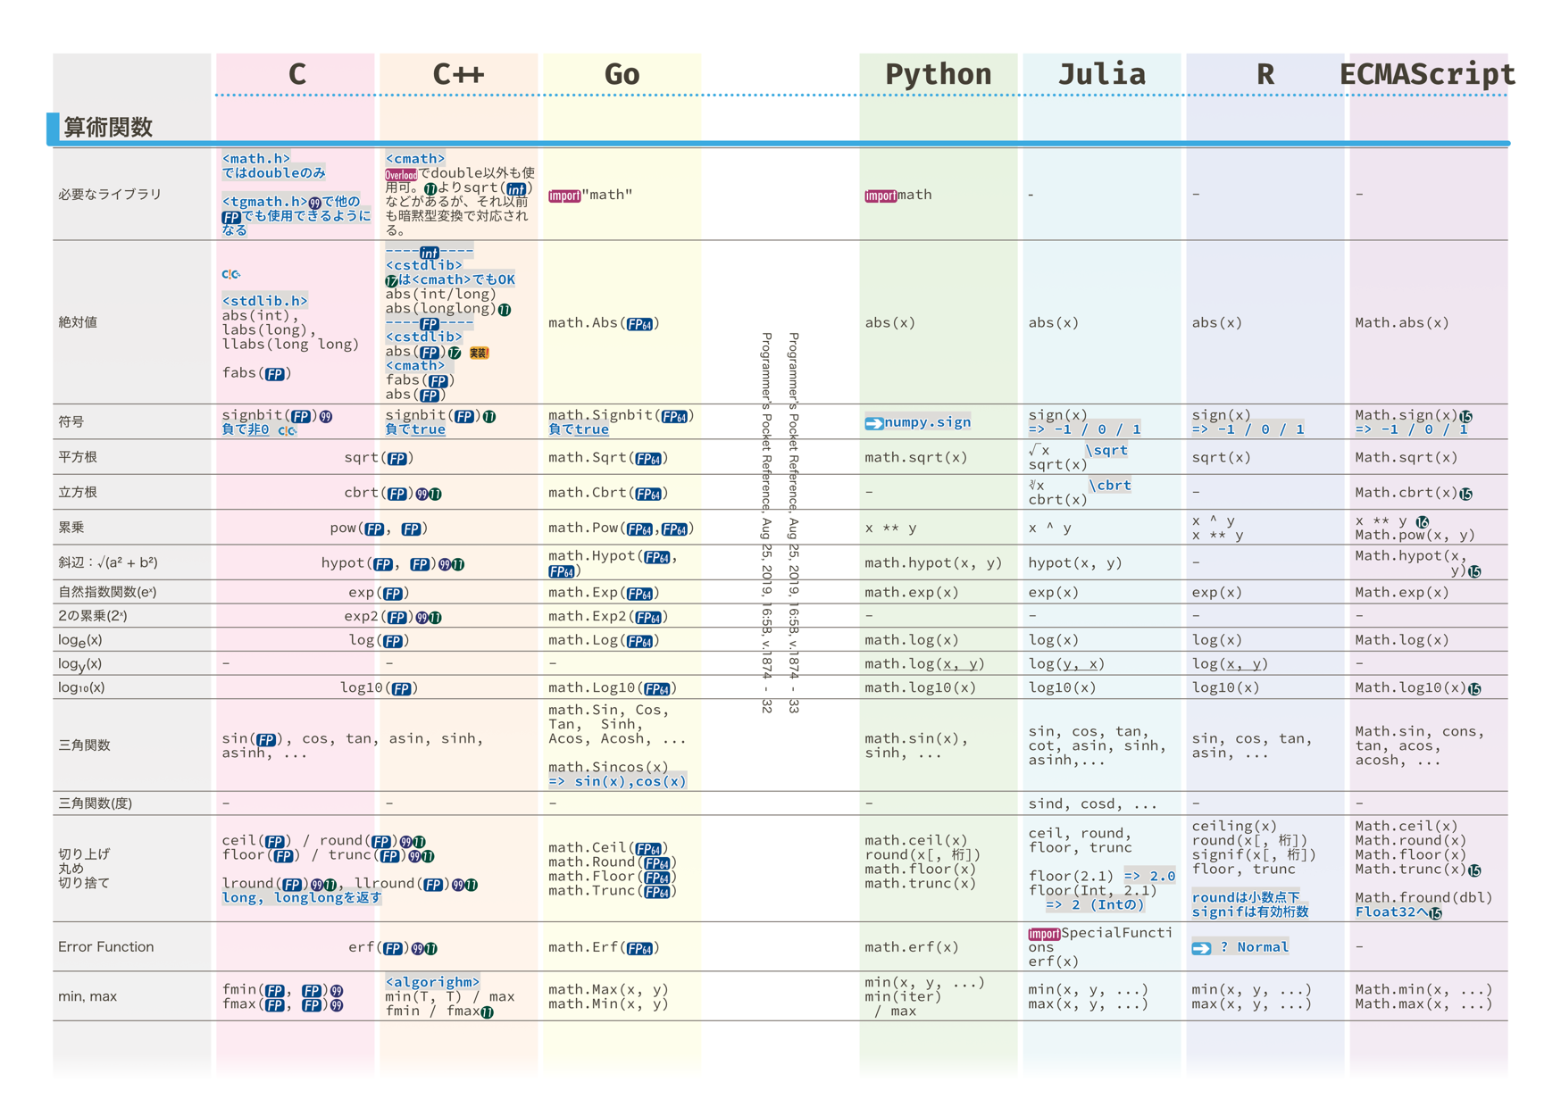1561x1107 pixels.
Task: Click the import badge before "math" in Go column
Action: [x=564, y=196]
